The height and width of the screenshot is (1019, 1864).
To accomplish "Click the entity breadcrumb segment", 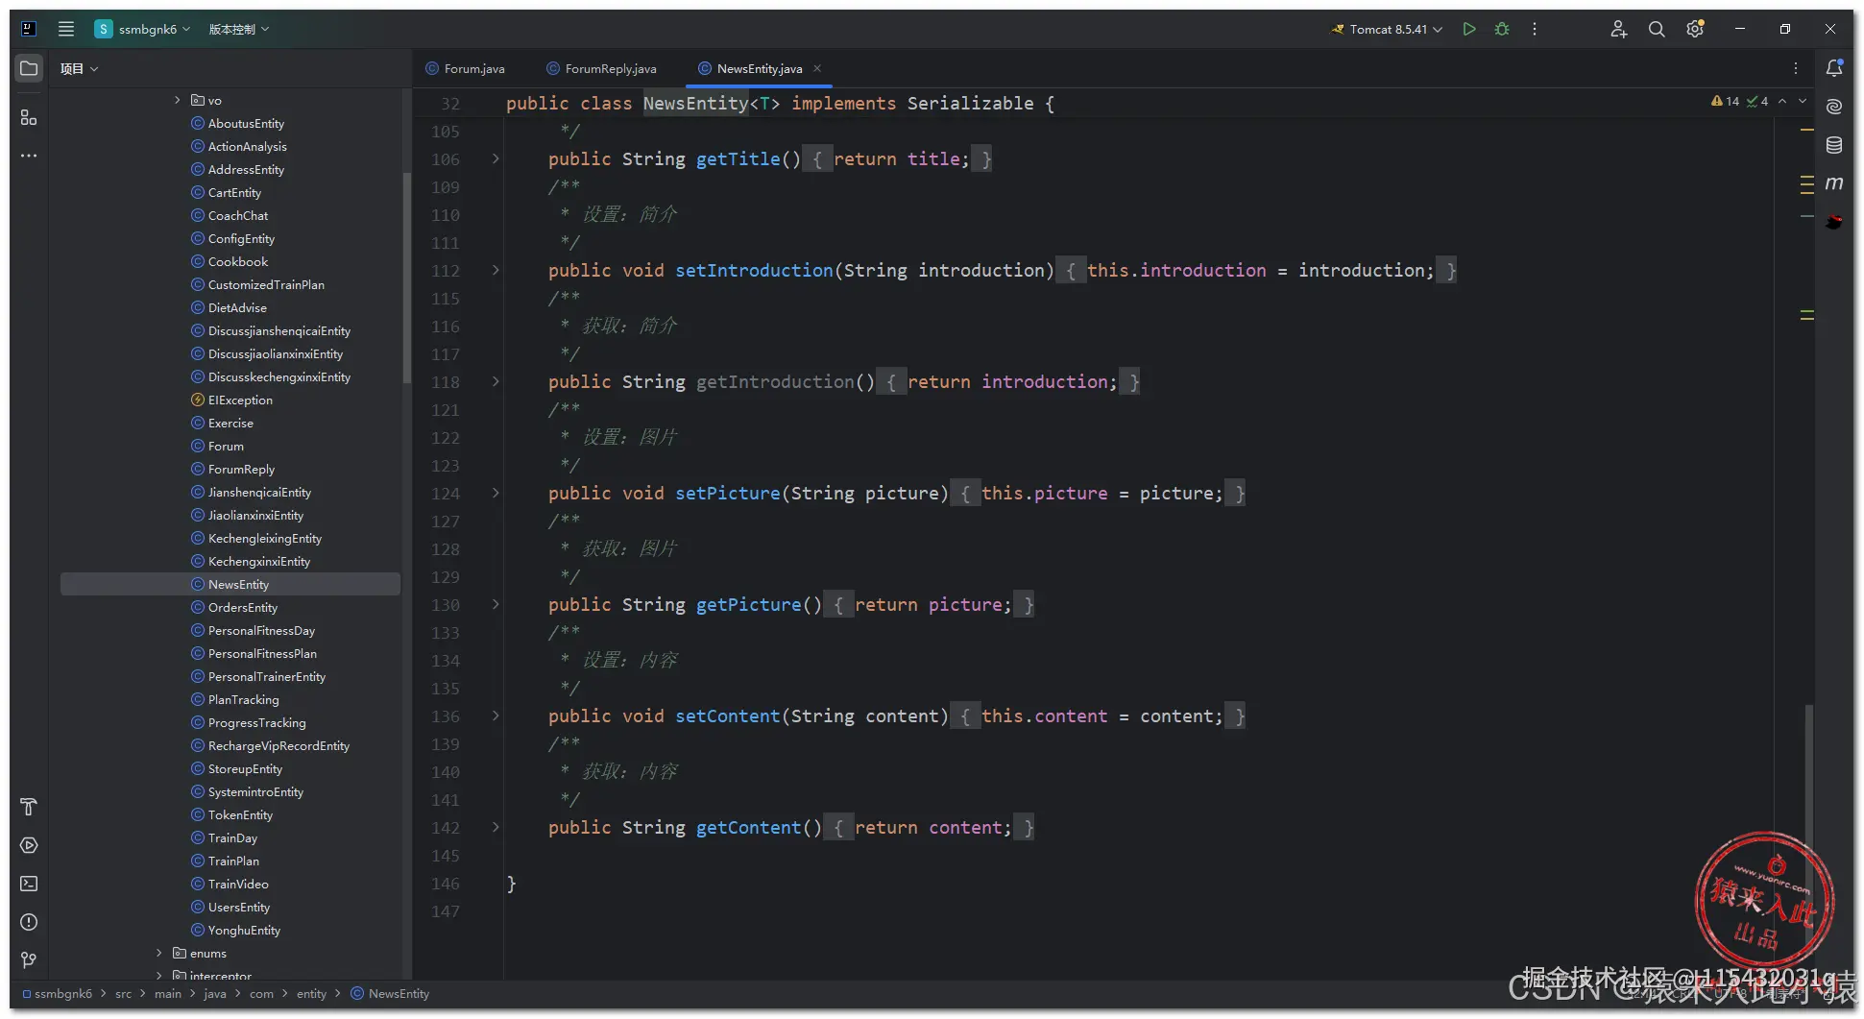I will pos(311,993).
